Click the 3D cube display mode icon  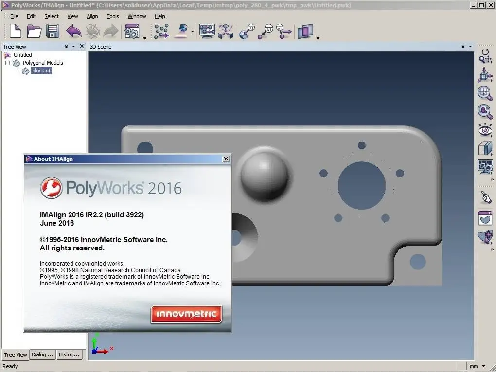(485, 148)
